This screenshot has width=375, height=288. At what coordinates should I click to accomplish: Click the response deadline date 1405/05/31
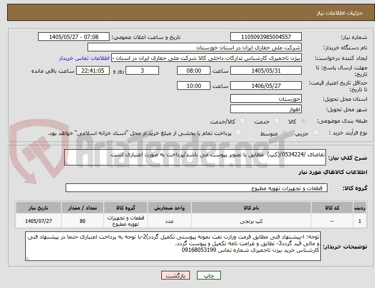(x=266, y=71)
